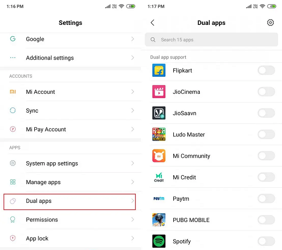Tap the App lock shield icon

point(13,238)
